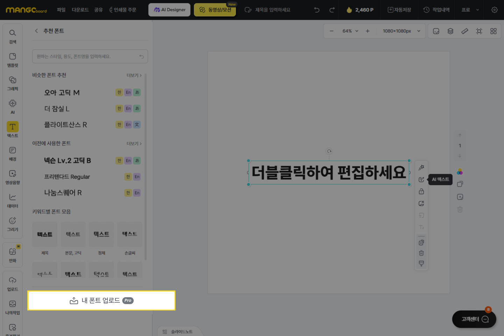Click the sticker note icon in canvas toolbar
Screen dimensions: 504x336
pos(436,31)
